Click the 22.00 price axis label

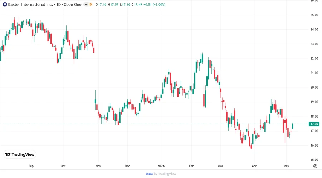pos(314,59)
